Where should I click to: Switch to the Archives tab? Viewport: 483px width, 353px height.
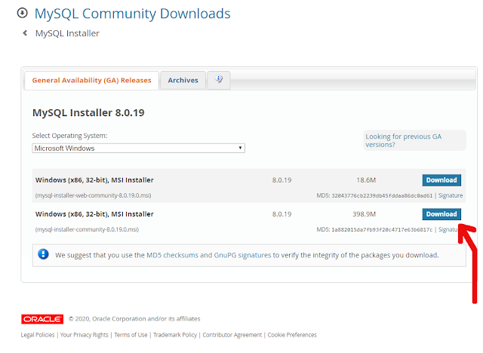point(183,80)
